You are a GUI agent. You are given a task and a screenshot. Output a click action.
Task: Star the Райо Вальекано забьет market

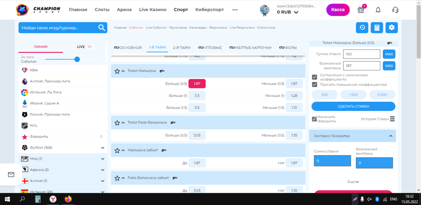point(117,178)
